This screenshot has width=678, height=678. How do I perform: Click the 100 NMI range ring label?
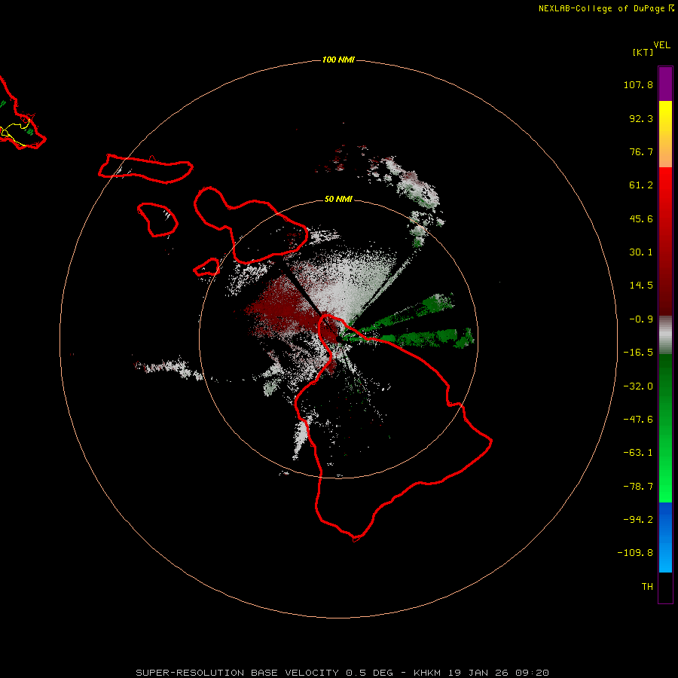338,60
